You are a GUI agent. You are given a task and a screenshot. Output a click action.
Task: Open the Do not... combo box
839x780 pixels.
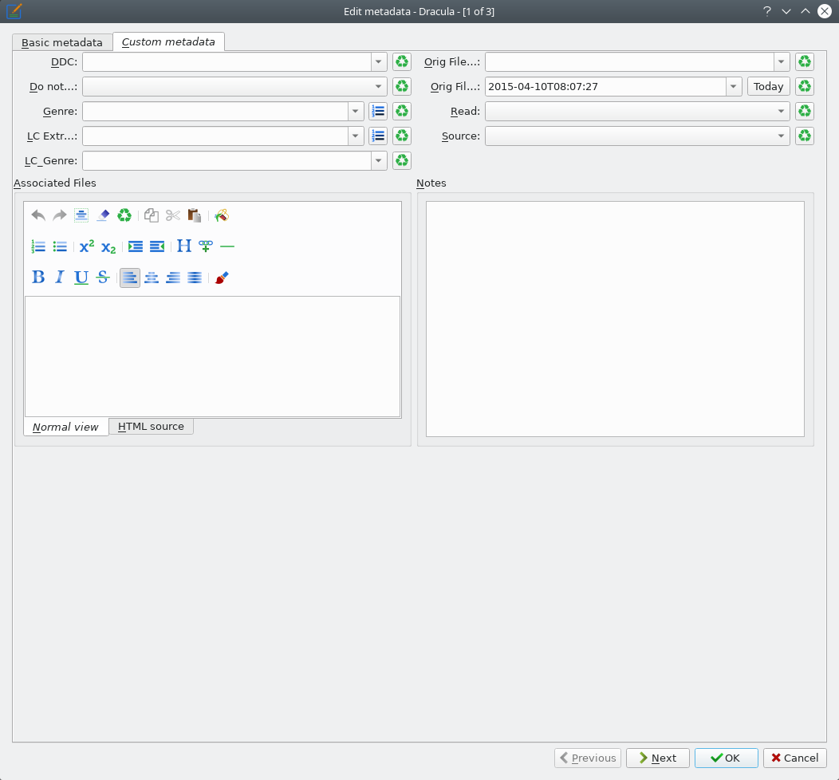coord(234,86)
